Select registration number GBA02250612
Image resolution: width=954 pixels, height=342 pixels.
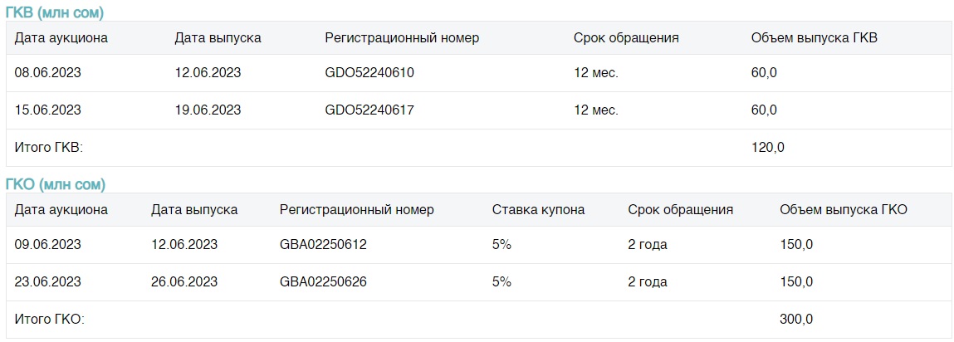tap(323, 245)
